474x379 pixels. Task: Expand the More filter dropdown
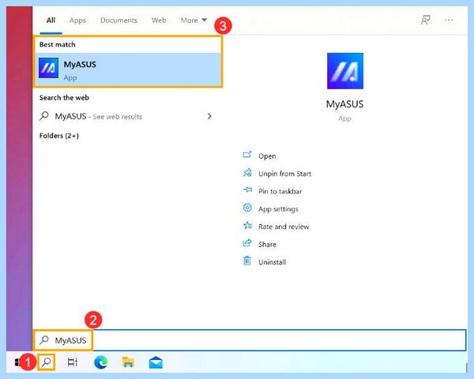[194, 21]
